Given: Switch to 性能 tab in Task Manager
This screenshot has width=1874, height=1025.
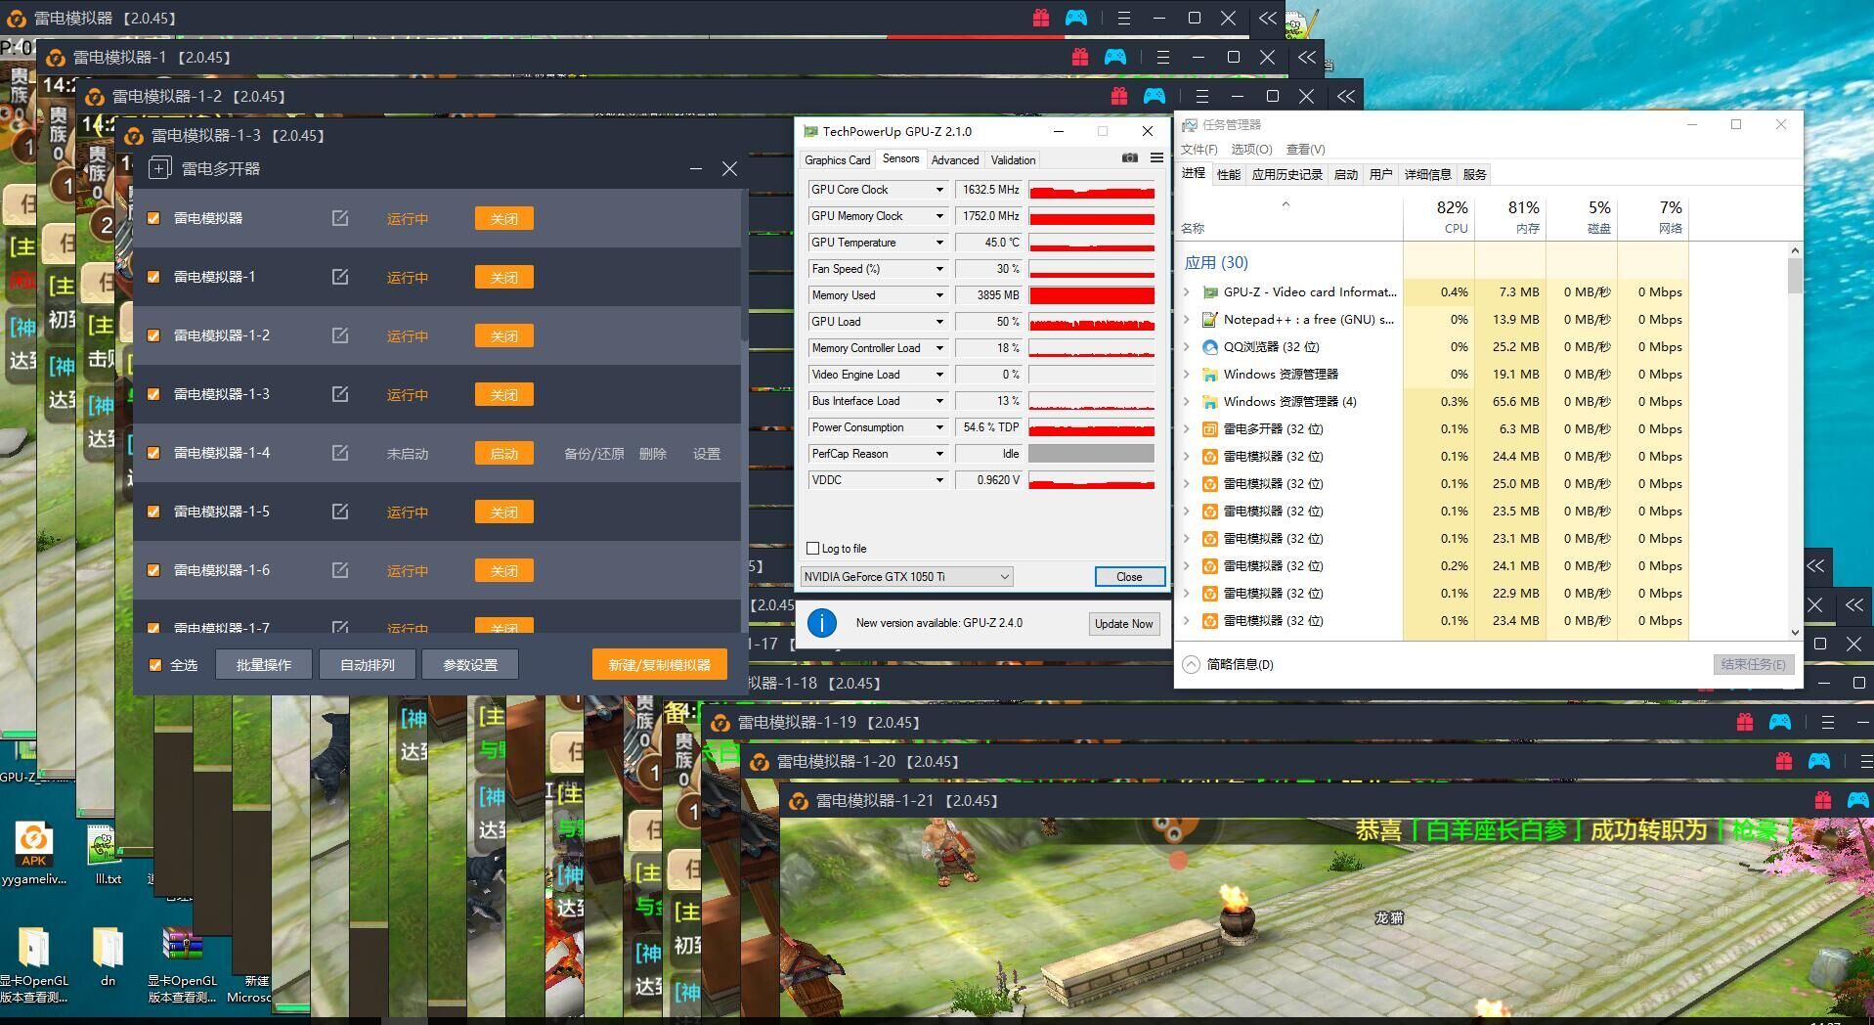Looking at the screenshot, I should [x=1228, y=175].
